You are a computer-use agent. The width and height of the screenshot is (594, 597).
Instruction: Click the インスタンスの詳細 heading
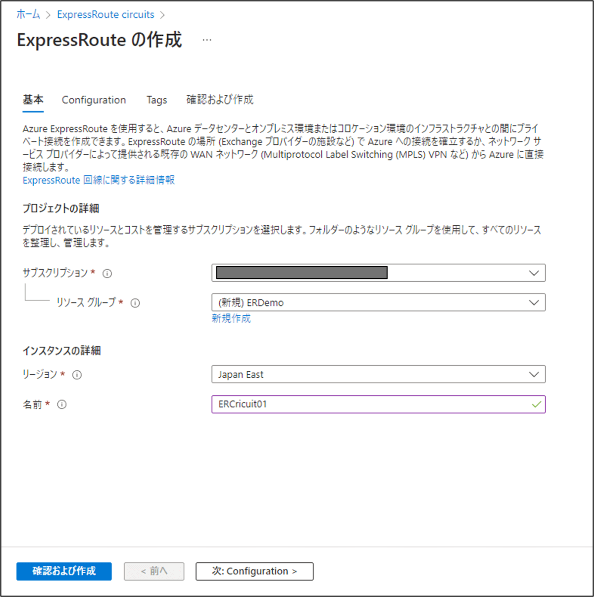coord(62,350)
